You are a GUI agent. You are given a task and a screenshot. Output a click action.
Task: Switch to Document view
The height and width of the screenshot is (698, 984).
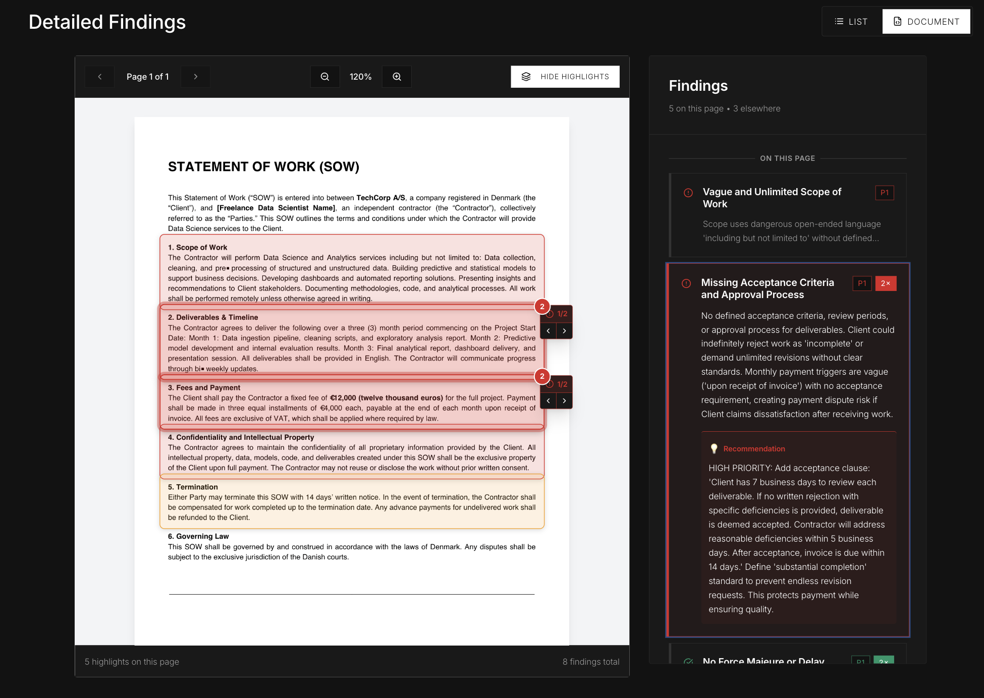point(926,22)
